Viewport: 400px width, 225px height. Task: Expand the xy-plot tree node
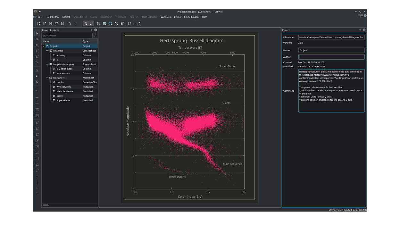pyautogui.click(x=51, y=82)
